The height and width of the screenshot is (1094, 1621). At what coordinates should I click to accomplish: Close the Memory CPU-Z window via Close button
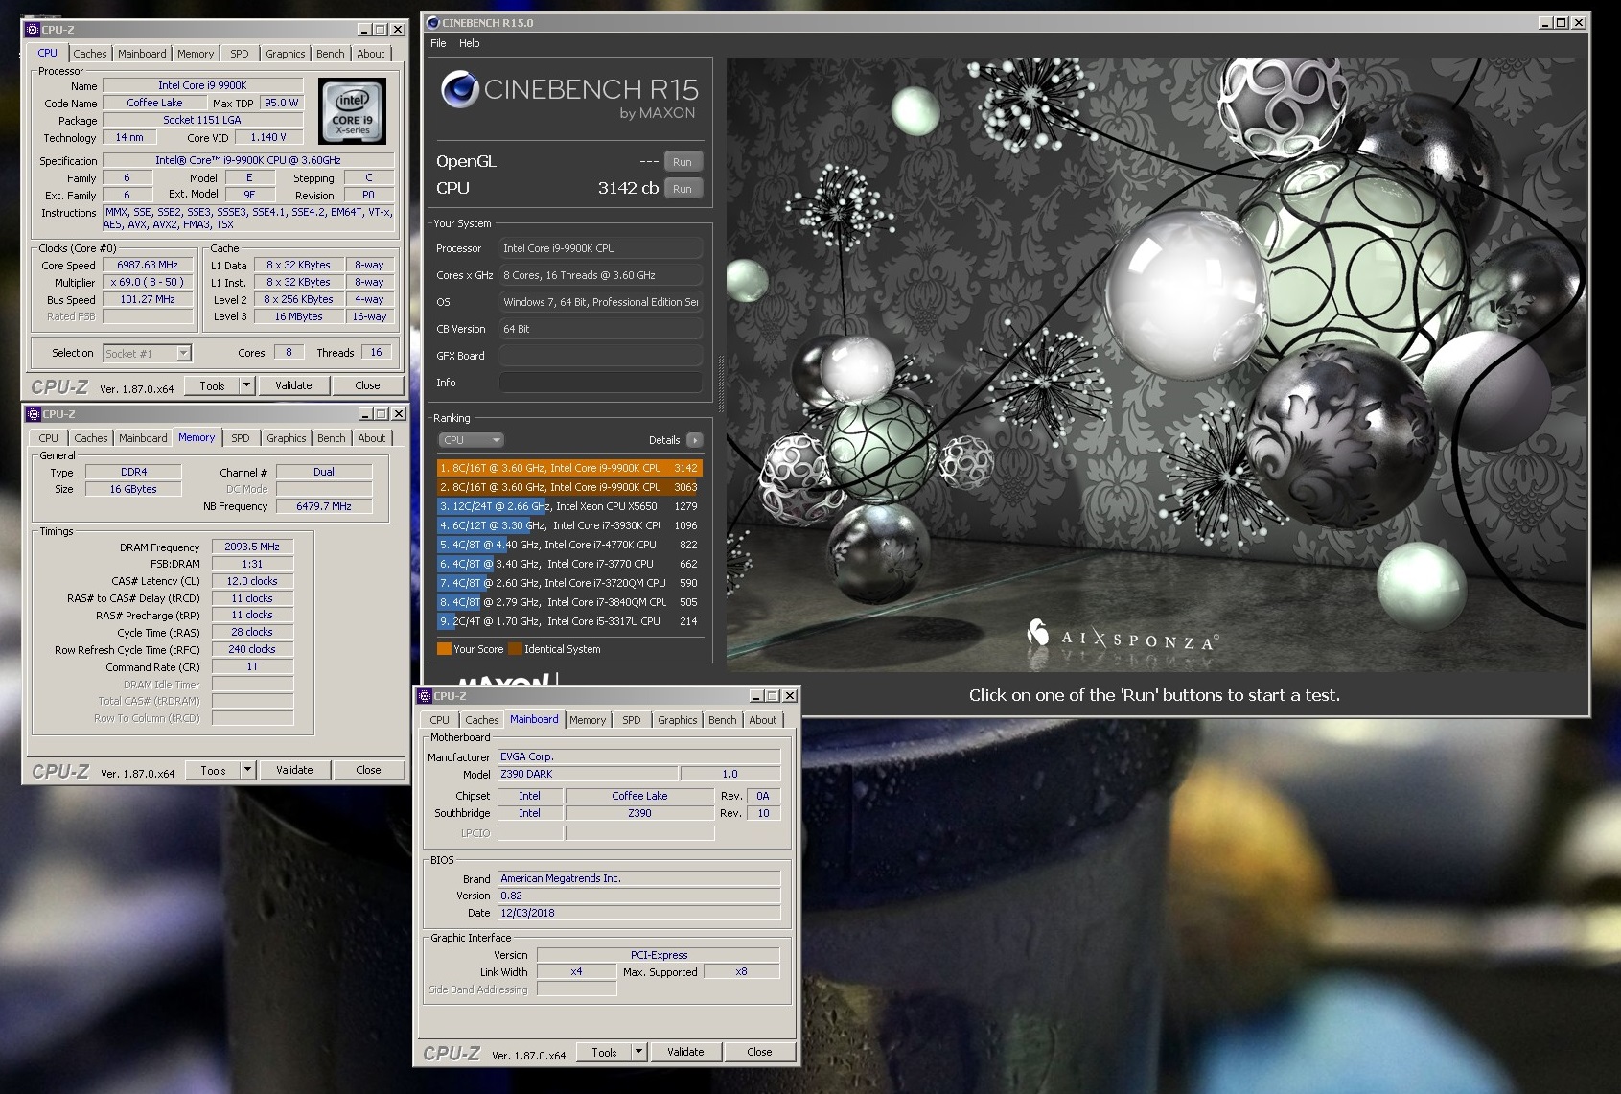pyautogui.click(x=368, y=770)
